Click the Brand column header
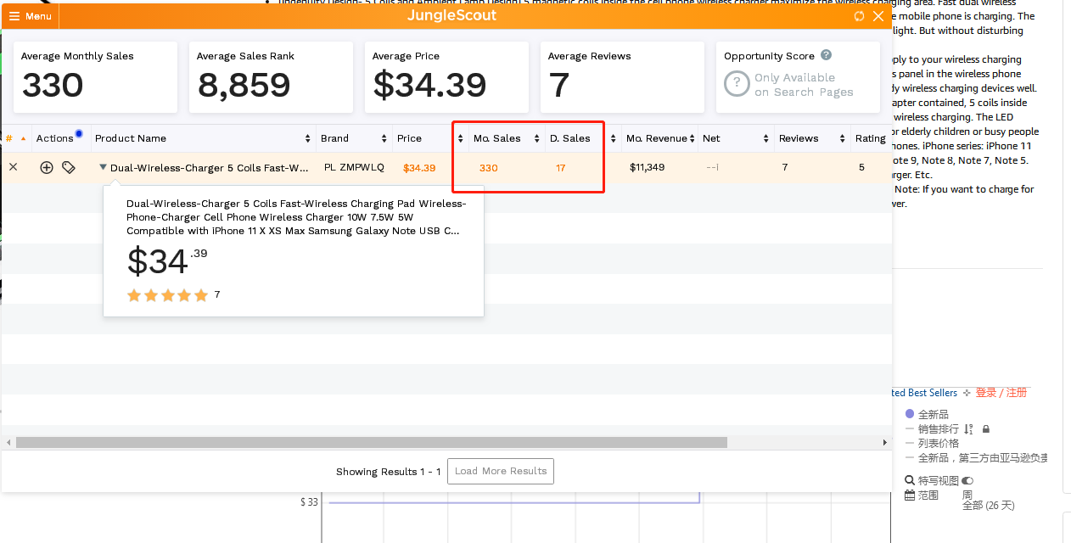The width and height of the screenshot is (1071, 543). click(x=334, y=138)
